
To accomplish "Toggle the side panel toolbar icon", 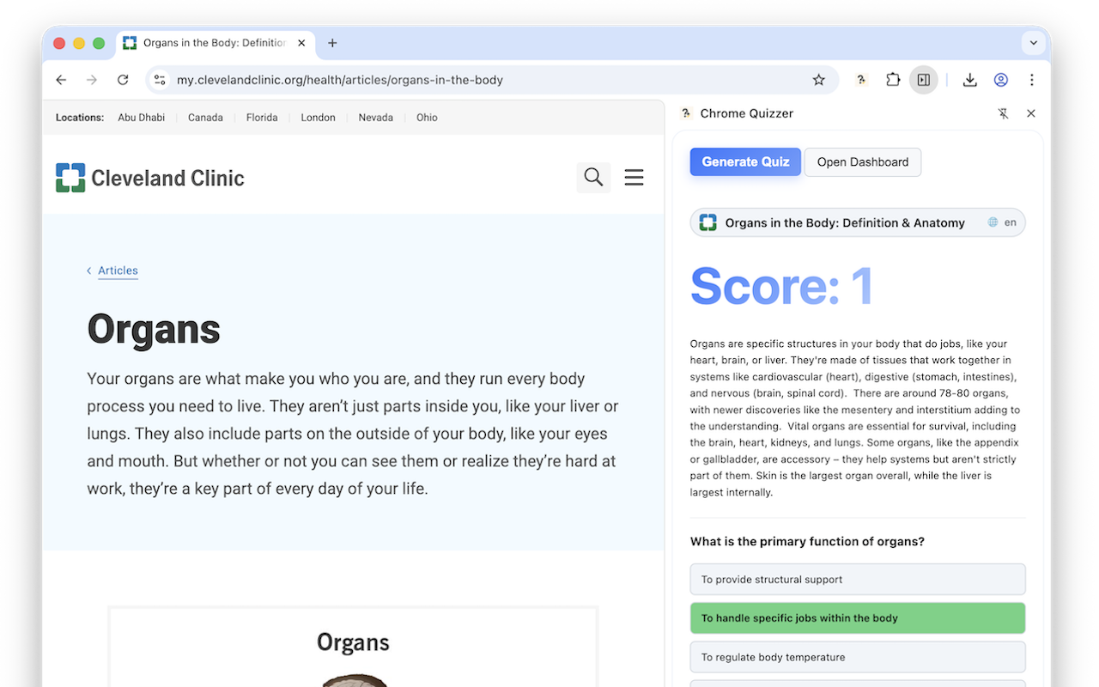I will pyautogui.click(x=923, y=79).
